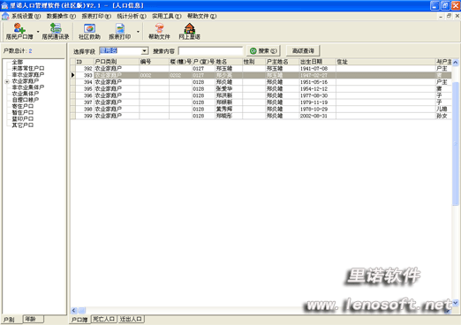Select 农业集体户 in the tree
This screenshot has height=325, width=461.
26,94
